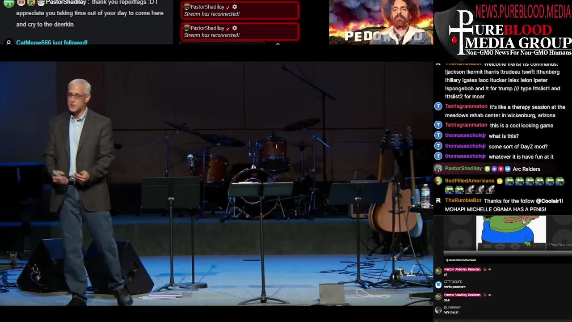Click Pastor Shadilay Kekistan name above 'GM!'
Viewport: 572px width, 322px height.
coord(462,295)
